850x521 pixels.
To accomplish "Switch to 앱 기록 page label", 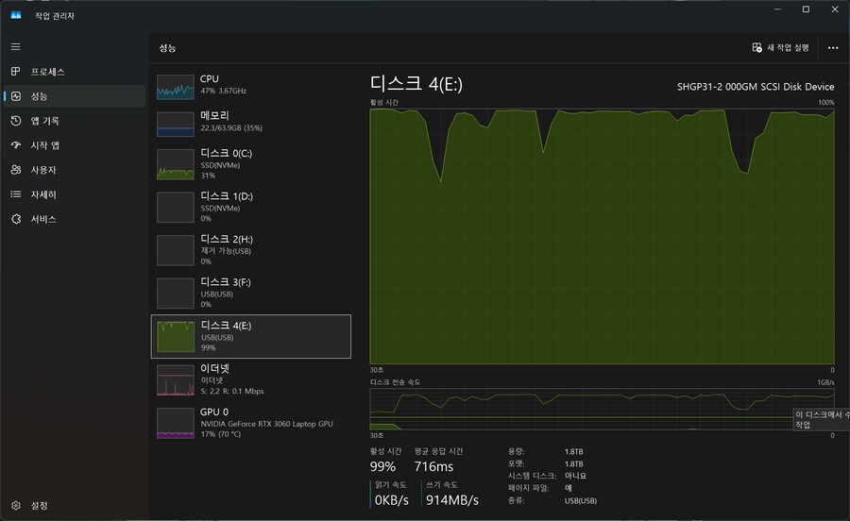I will [x=45, y=121].
